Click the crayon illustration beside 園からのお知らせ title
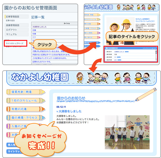 [146, 94]
